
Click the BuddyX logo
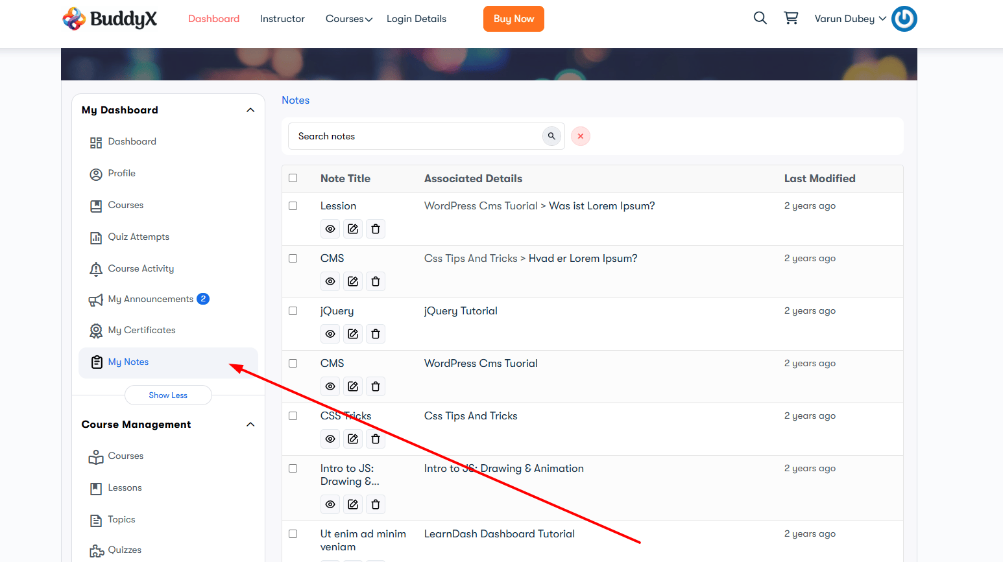click(110, 19)
